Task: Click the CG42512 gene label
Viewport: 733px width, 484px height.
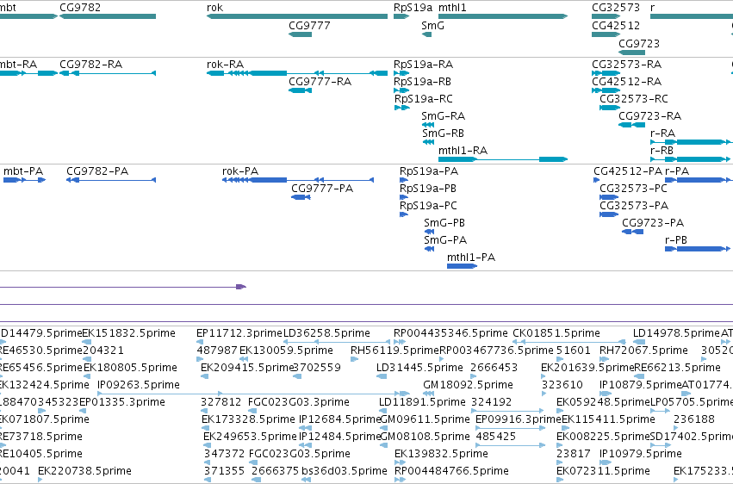Action: [616, 25]
